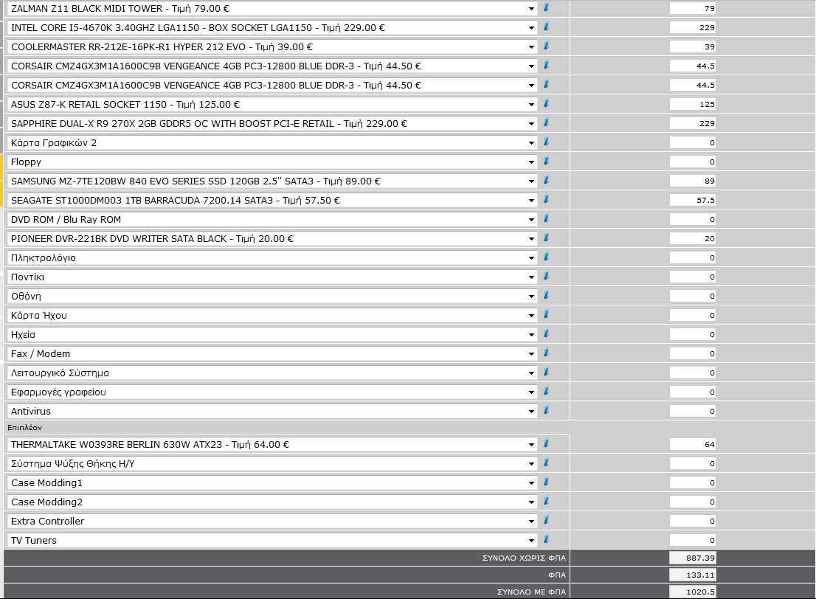Viewport: 816px width, 599px height.
Task: Open info icon in Case Modding1 row
Action: coord(546,482)
